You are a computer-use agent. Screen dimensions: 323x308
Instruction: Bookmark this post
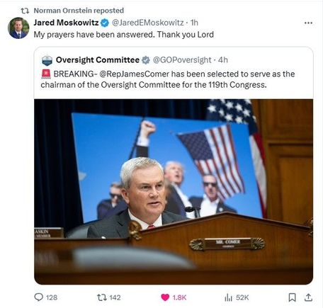(292, 297)
